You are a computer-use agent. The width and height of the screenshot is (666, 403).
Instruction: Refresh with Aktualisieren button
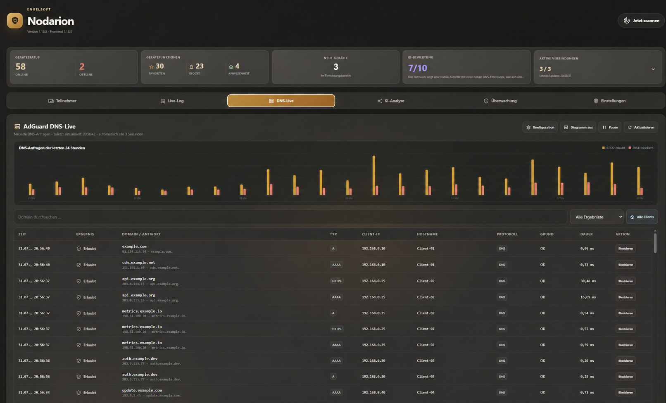point(641,127)
